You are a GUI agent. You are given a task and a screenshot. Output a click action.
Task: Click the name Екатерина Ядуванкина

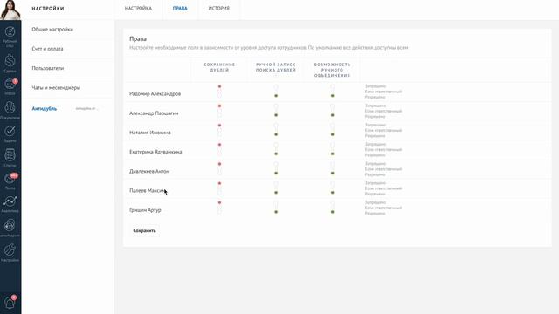(155, 152)
